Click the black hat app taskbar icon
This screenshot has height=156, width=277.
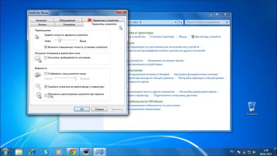(86, 152)
